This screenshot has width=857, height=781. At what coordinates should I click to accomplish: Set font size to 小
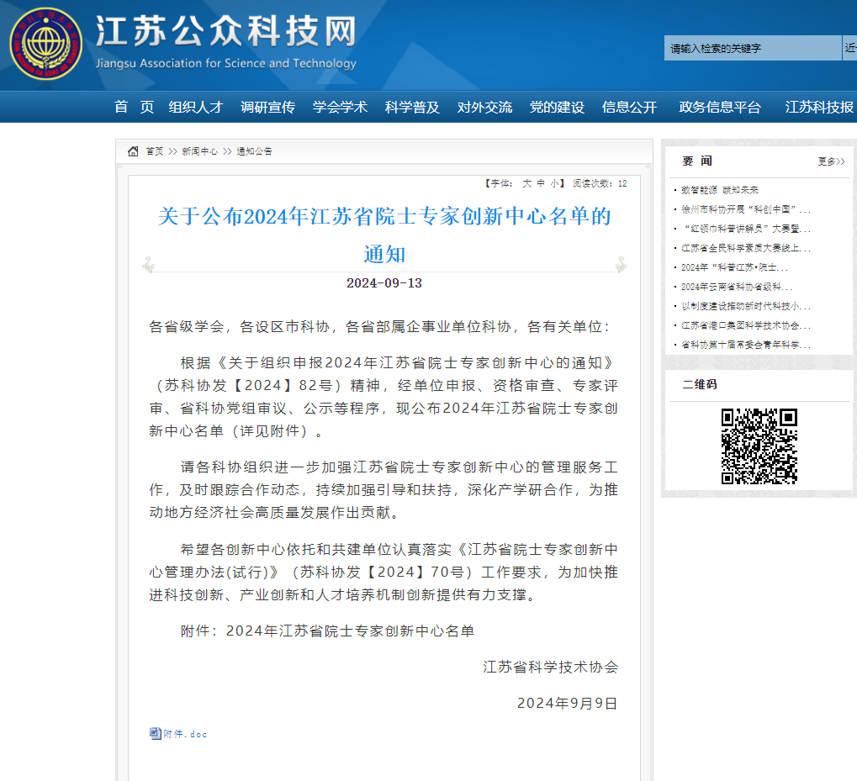[554, 183]
